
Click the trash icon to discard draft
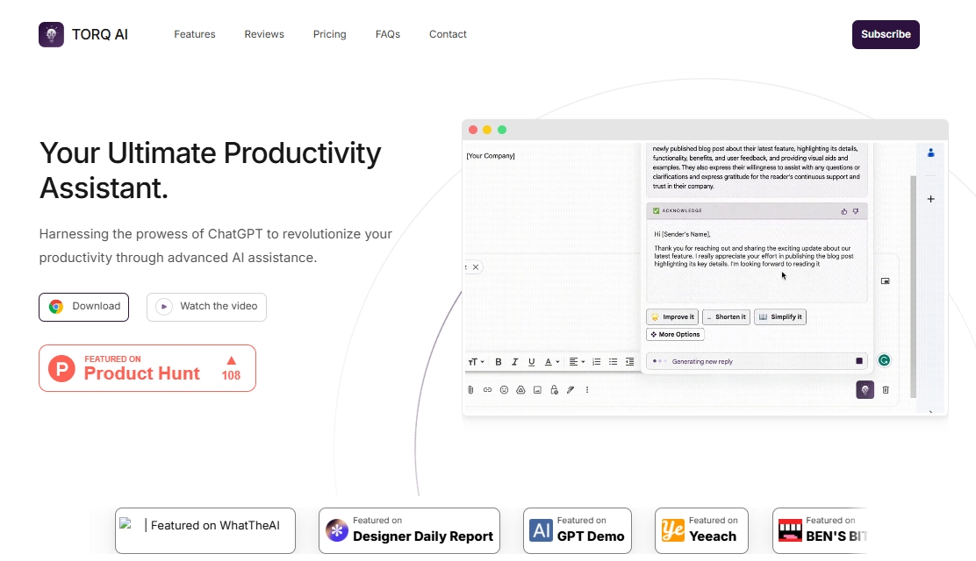tap(886, 390)
